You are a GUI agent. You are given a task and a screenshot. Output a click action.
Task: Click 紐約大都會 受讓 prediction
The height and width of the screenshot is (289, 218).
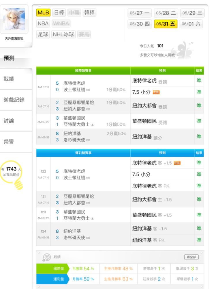click(x=149, y=106)
